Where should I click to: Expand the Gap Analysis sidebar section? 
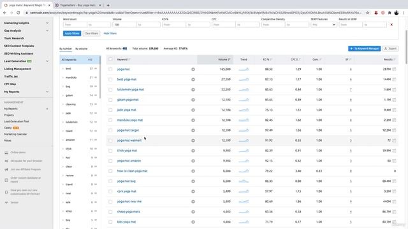[47, 31]
